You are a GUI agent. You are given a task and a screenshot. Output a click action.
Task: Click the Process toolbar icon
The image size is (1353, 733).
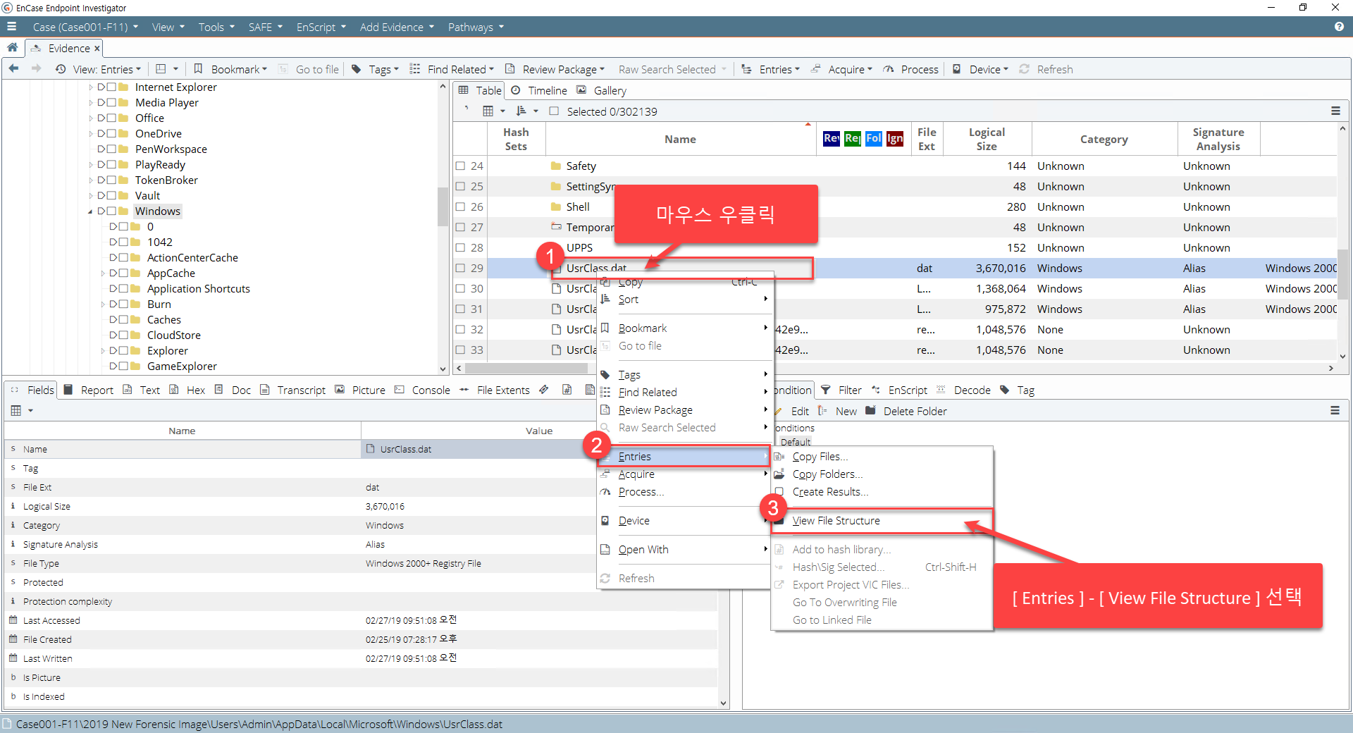889,69
